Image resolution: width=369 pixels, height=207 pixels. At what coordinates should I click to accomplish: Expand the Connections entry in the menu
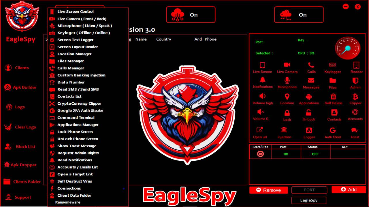click(x=69, y=188)
